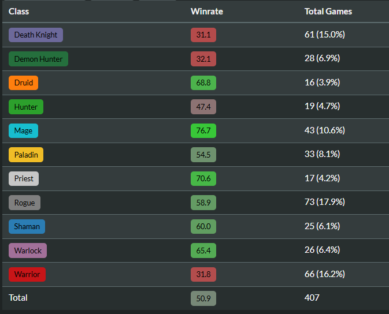The image size is (389, 314).
Task: Click the gray Rogue class badge
Action: [24, 203]
